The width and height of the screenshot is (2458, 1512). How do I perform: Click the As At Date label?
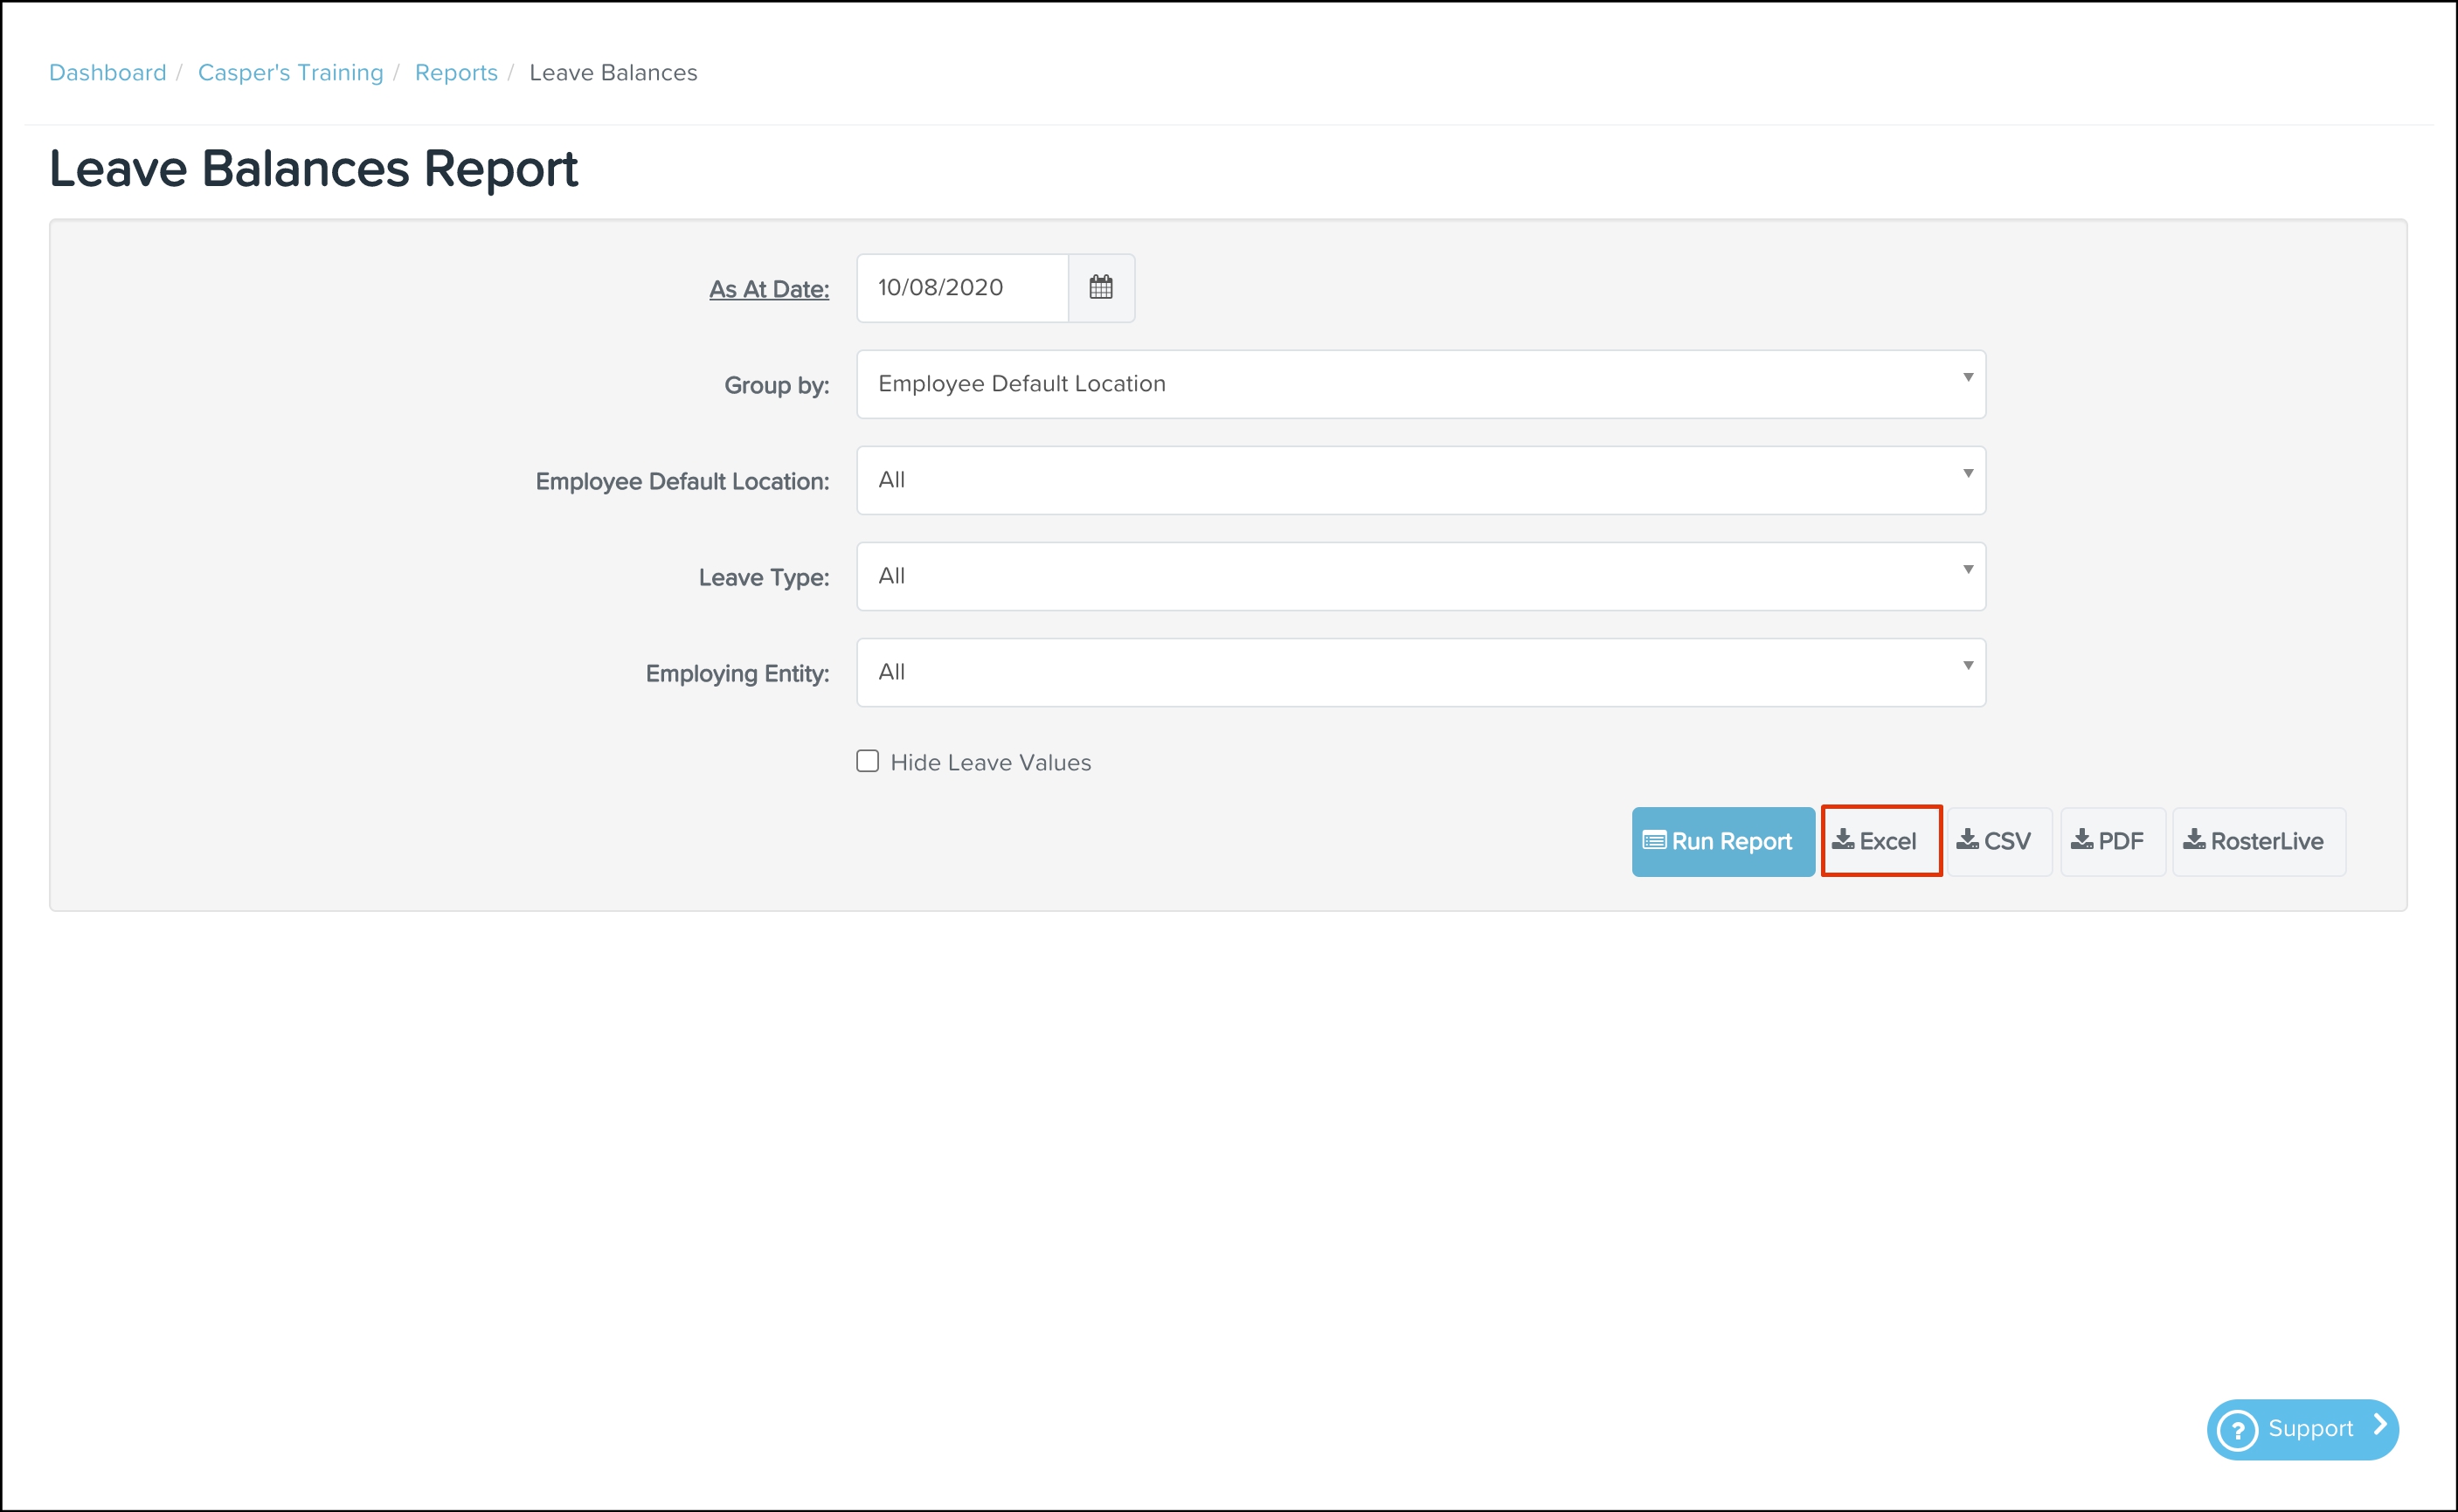pyautogui.click(x=768, y=290)
